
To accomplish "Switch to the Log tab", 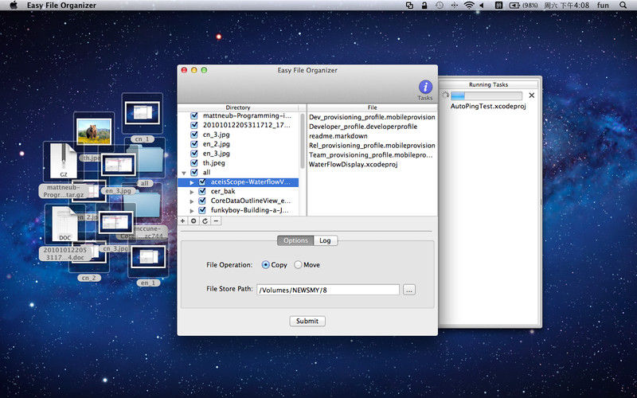I will 325,240.
